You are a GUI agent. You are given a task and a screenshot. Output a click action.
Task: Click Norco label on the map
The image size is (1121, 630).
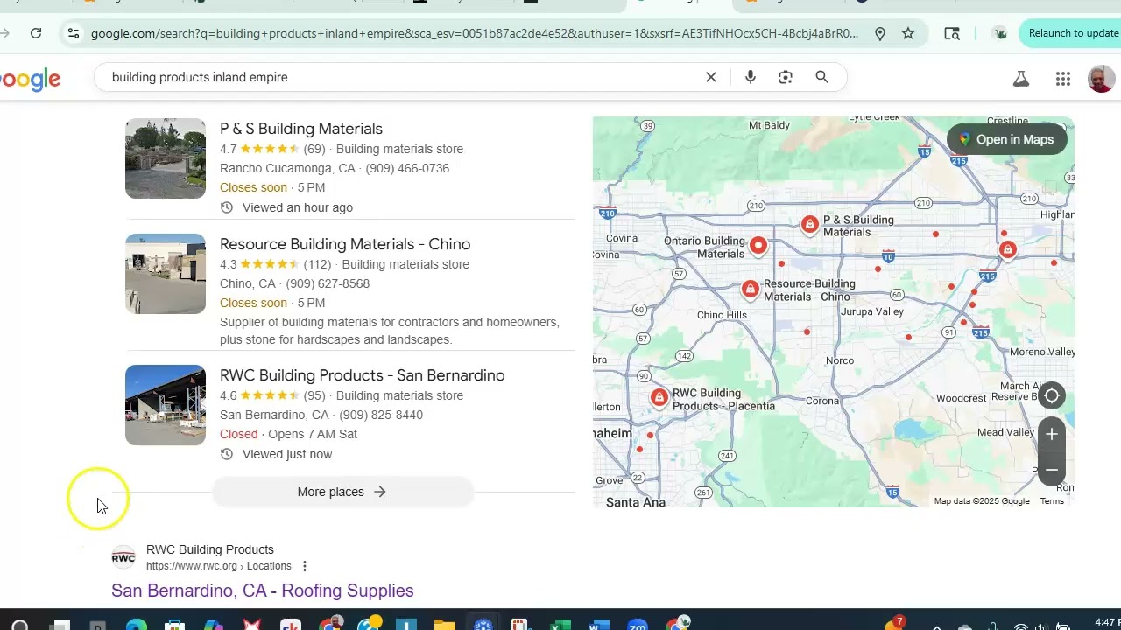click(840, 360)
